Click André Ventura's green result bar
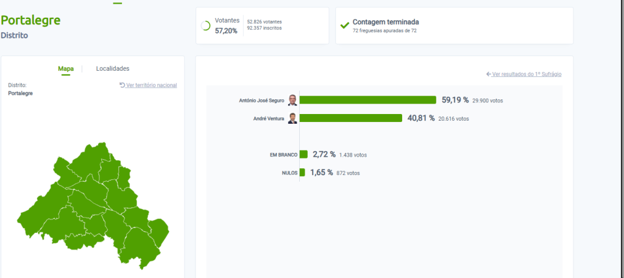The width and height of the screenshot is (624, 278). (x=350, y=118)
